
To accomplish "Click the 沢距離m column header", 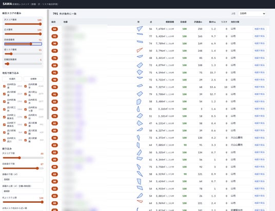I will click(198, 22).
